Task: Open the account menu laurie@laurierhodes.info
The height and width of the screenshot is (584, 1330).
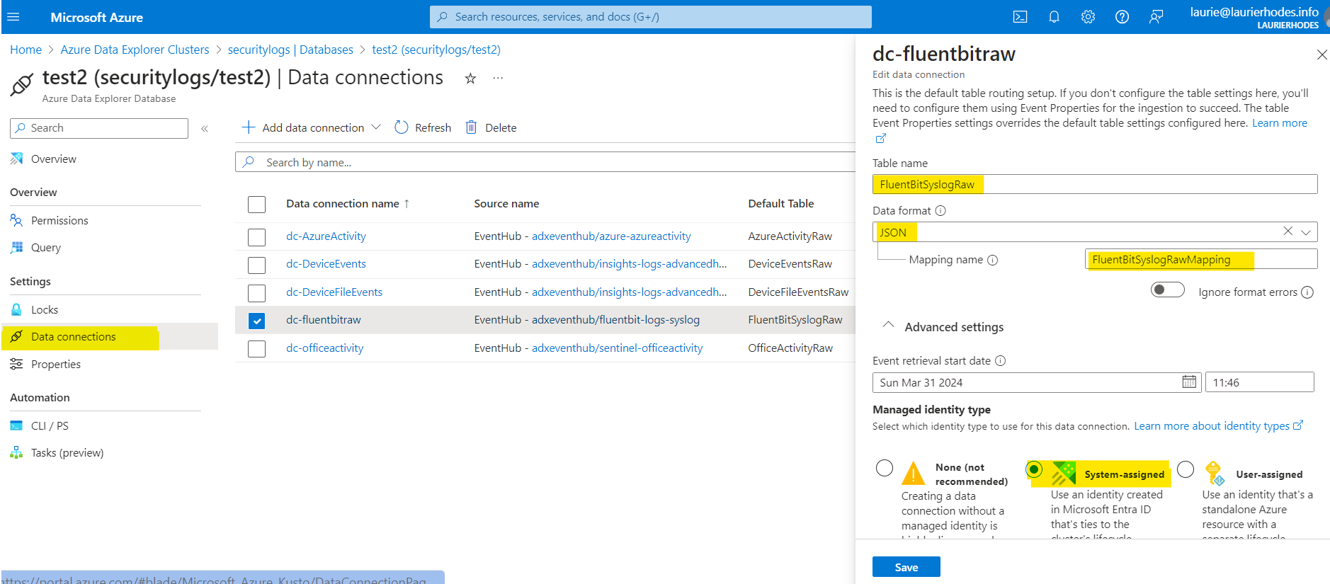Action: pyautogui.click(x=1254, y=17)
